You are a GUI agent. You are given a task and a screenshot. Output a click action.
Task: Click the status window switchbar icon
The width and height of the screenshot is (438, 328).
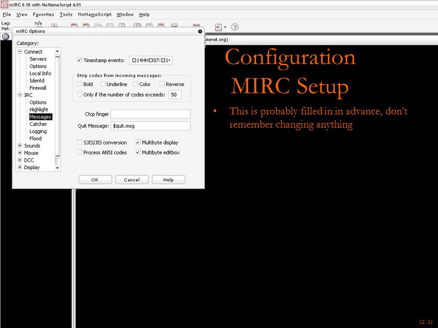click(x=5, y=36)
